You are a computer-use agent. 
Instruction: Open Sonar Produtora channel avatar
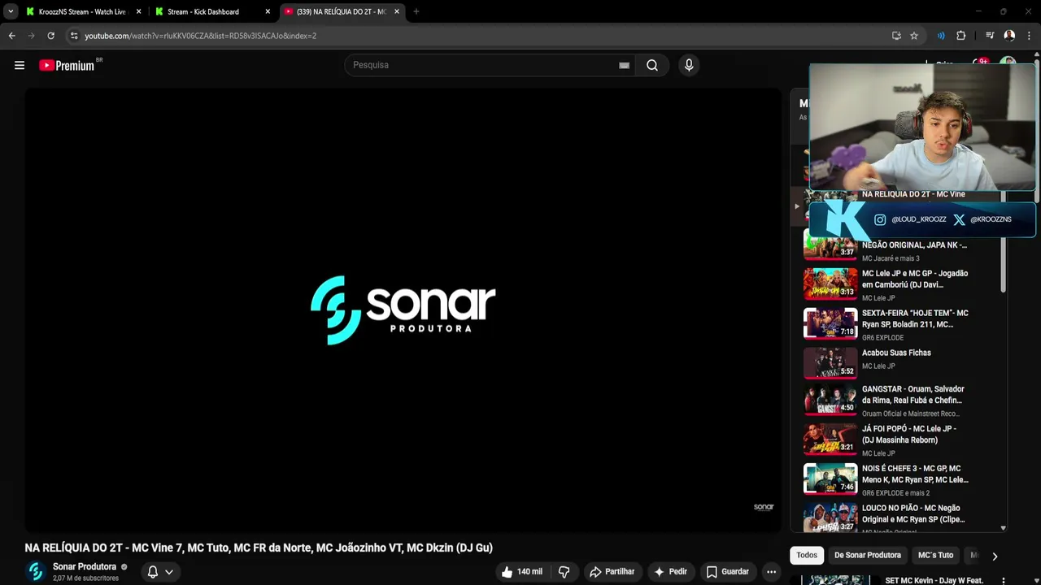(35, 572)
